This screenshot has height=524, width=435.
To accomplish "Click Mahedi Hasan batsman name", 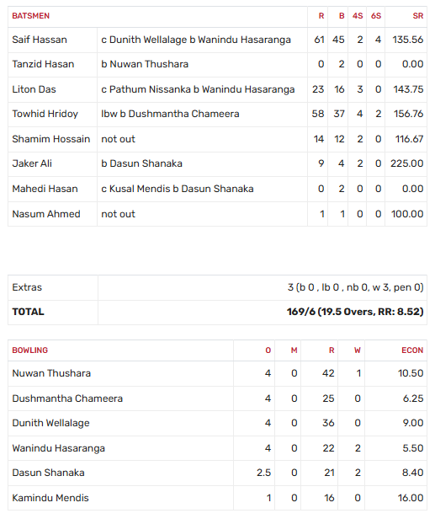I will pyautogui.click(x=45, y=189).
